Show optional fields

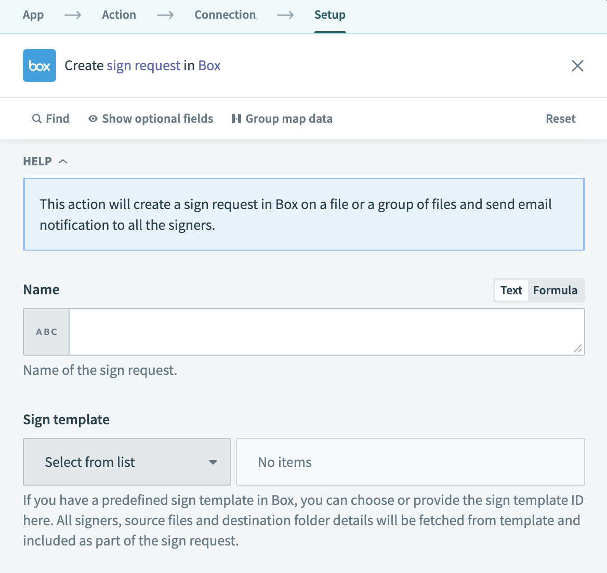point(157,119)
